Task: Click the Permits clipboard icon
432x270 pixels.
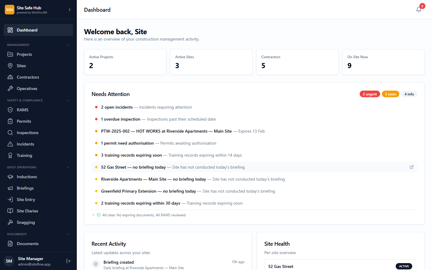Action: click(10, 121)
